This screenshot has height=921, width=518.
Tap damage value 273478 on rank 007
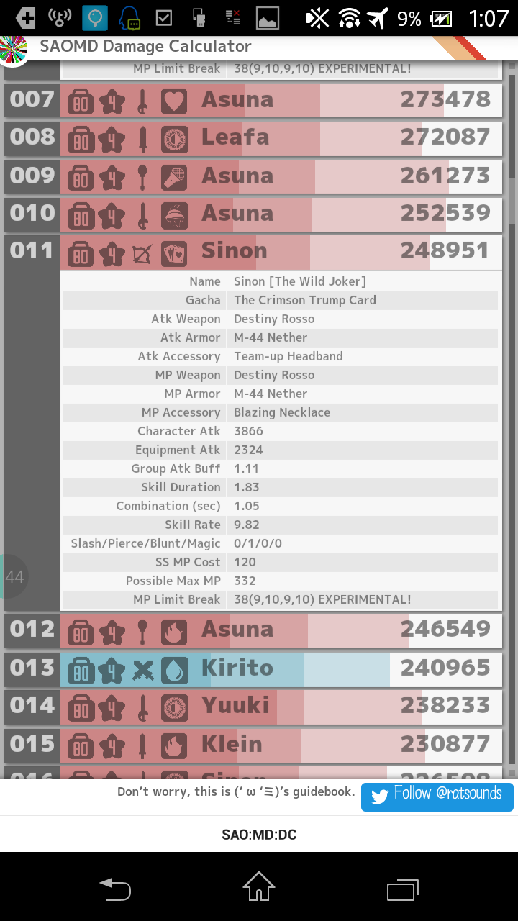coord(445,99)
